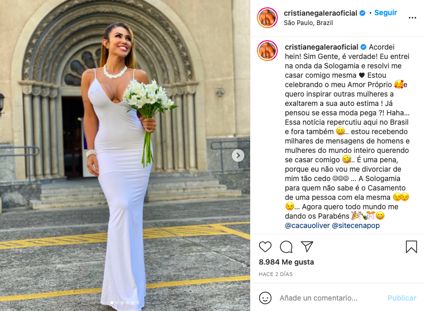This screenshot has width=424, height=311.
Task: Share the post via paper plane icon
Action: tap(307, 246)
